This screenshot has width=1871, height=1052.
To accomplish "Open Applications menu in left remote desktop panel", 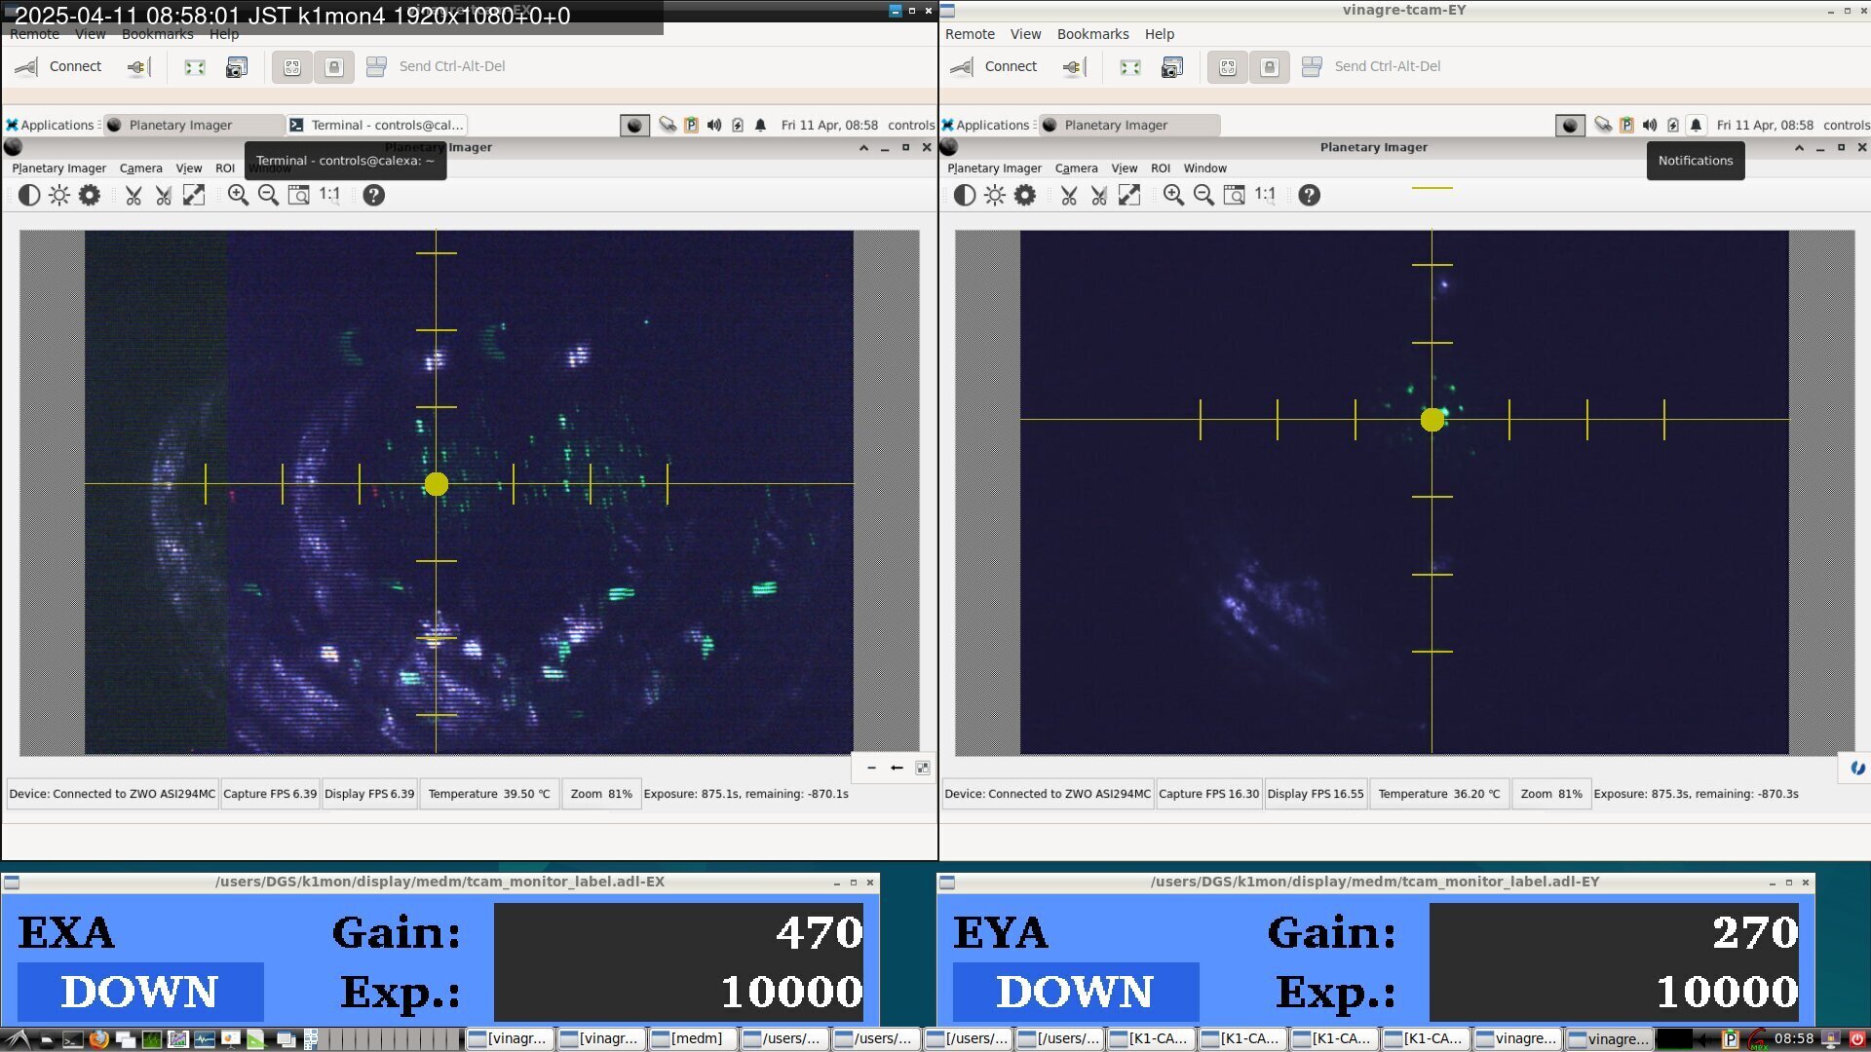I will click(x=50, y=125).
